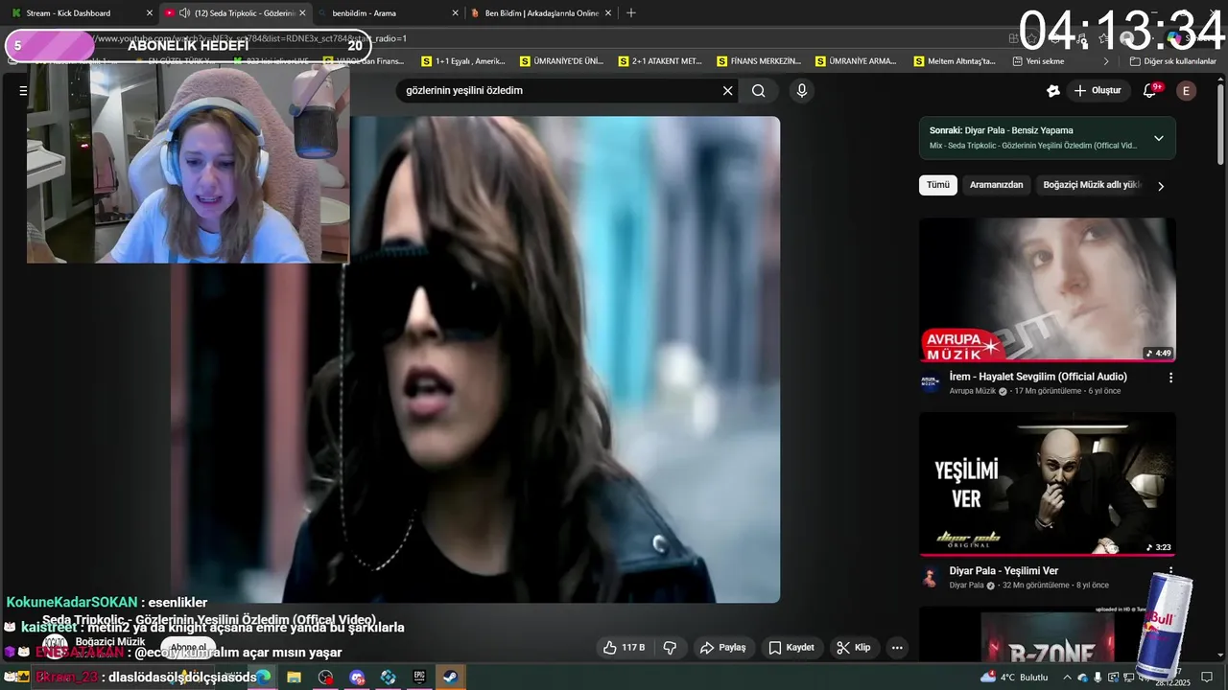Select the Aramanızdan filter chip
1228x690 pixels.
[996, 185]
